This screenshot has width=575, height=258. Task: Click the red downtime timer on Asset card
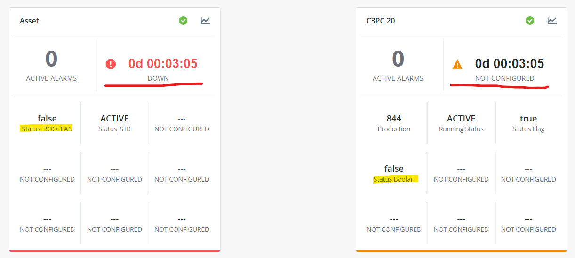click(x=163, y=63)
